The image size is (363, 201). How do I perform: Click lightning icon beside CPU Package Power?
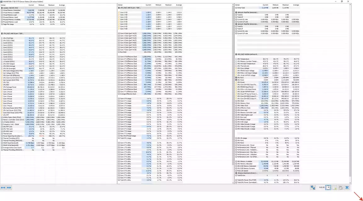pyautogui.click(x=2, y=87)
